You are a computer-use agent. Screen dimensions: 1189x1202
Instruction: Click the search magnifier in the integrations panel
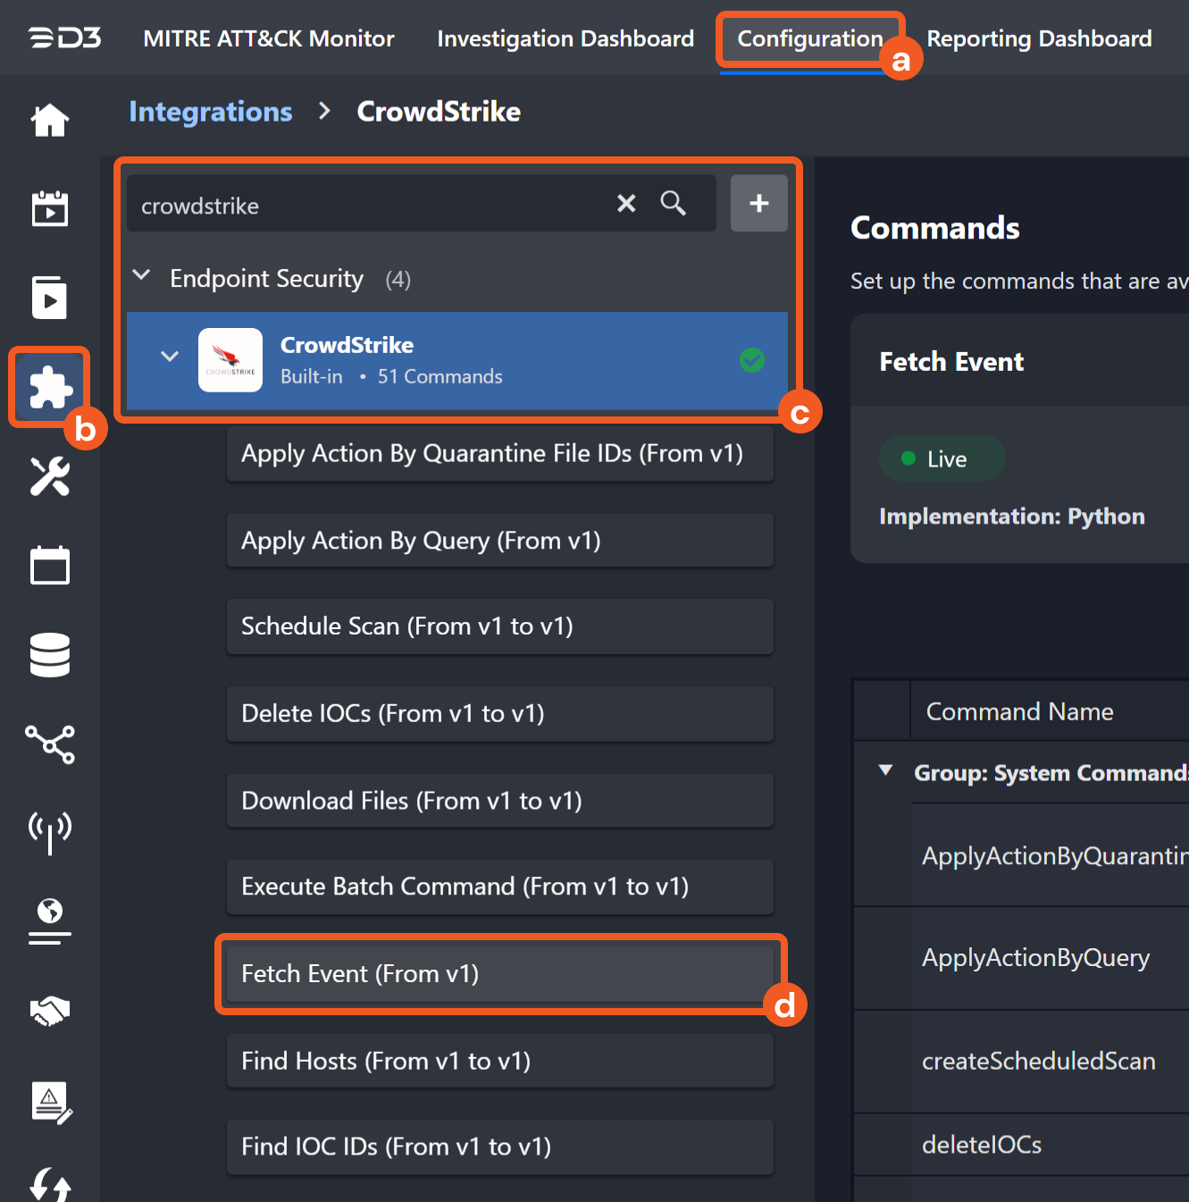(673, 203)
